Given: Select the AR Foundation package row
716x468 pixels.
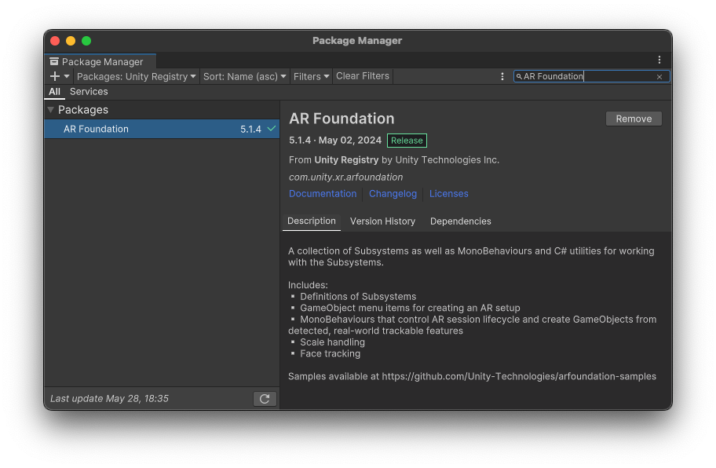Looking at the screenshot, I should click(x=162, y=129).
